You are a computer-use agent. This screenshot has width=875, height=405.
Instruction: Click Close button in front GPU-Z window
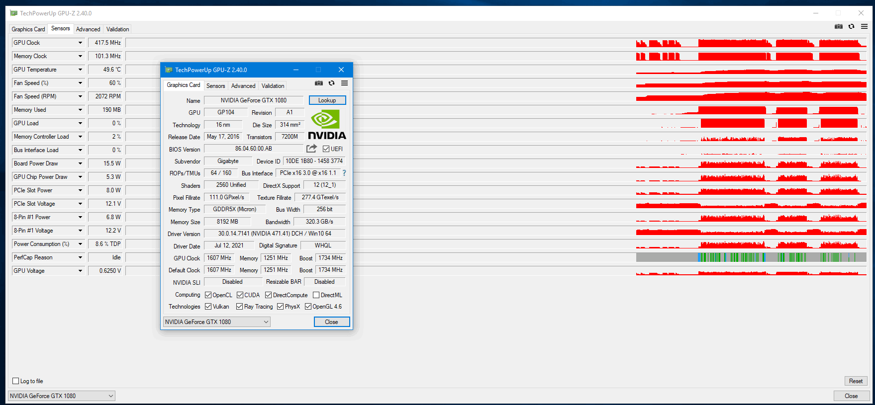[x=332, y=322]
